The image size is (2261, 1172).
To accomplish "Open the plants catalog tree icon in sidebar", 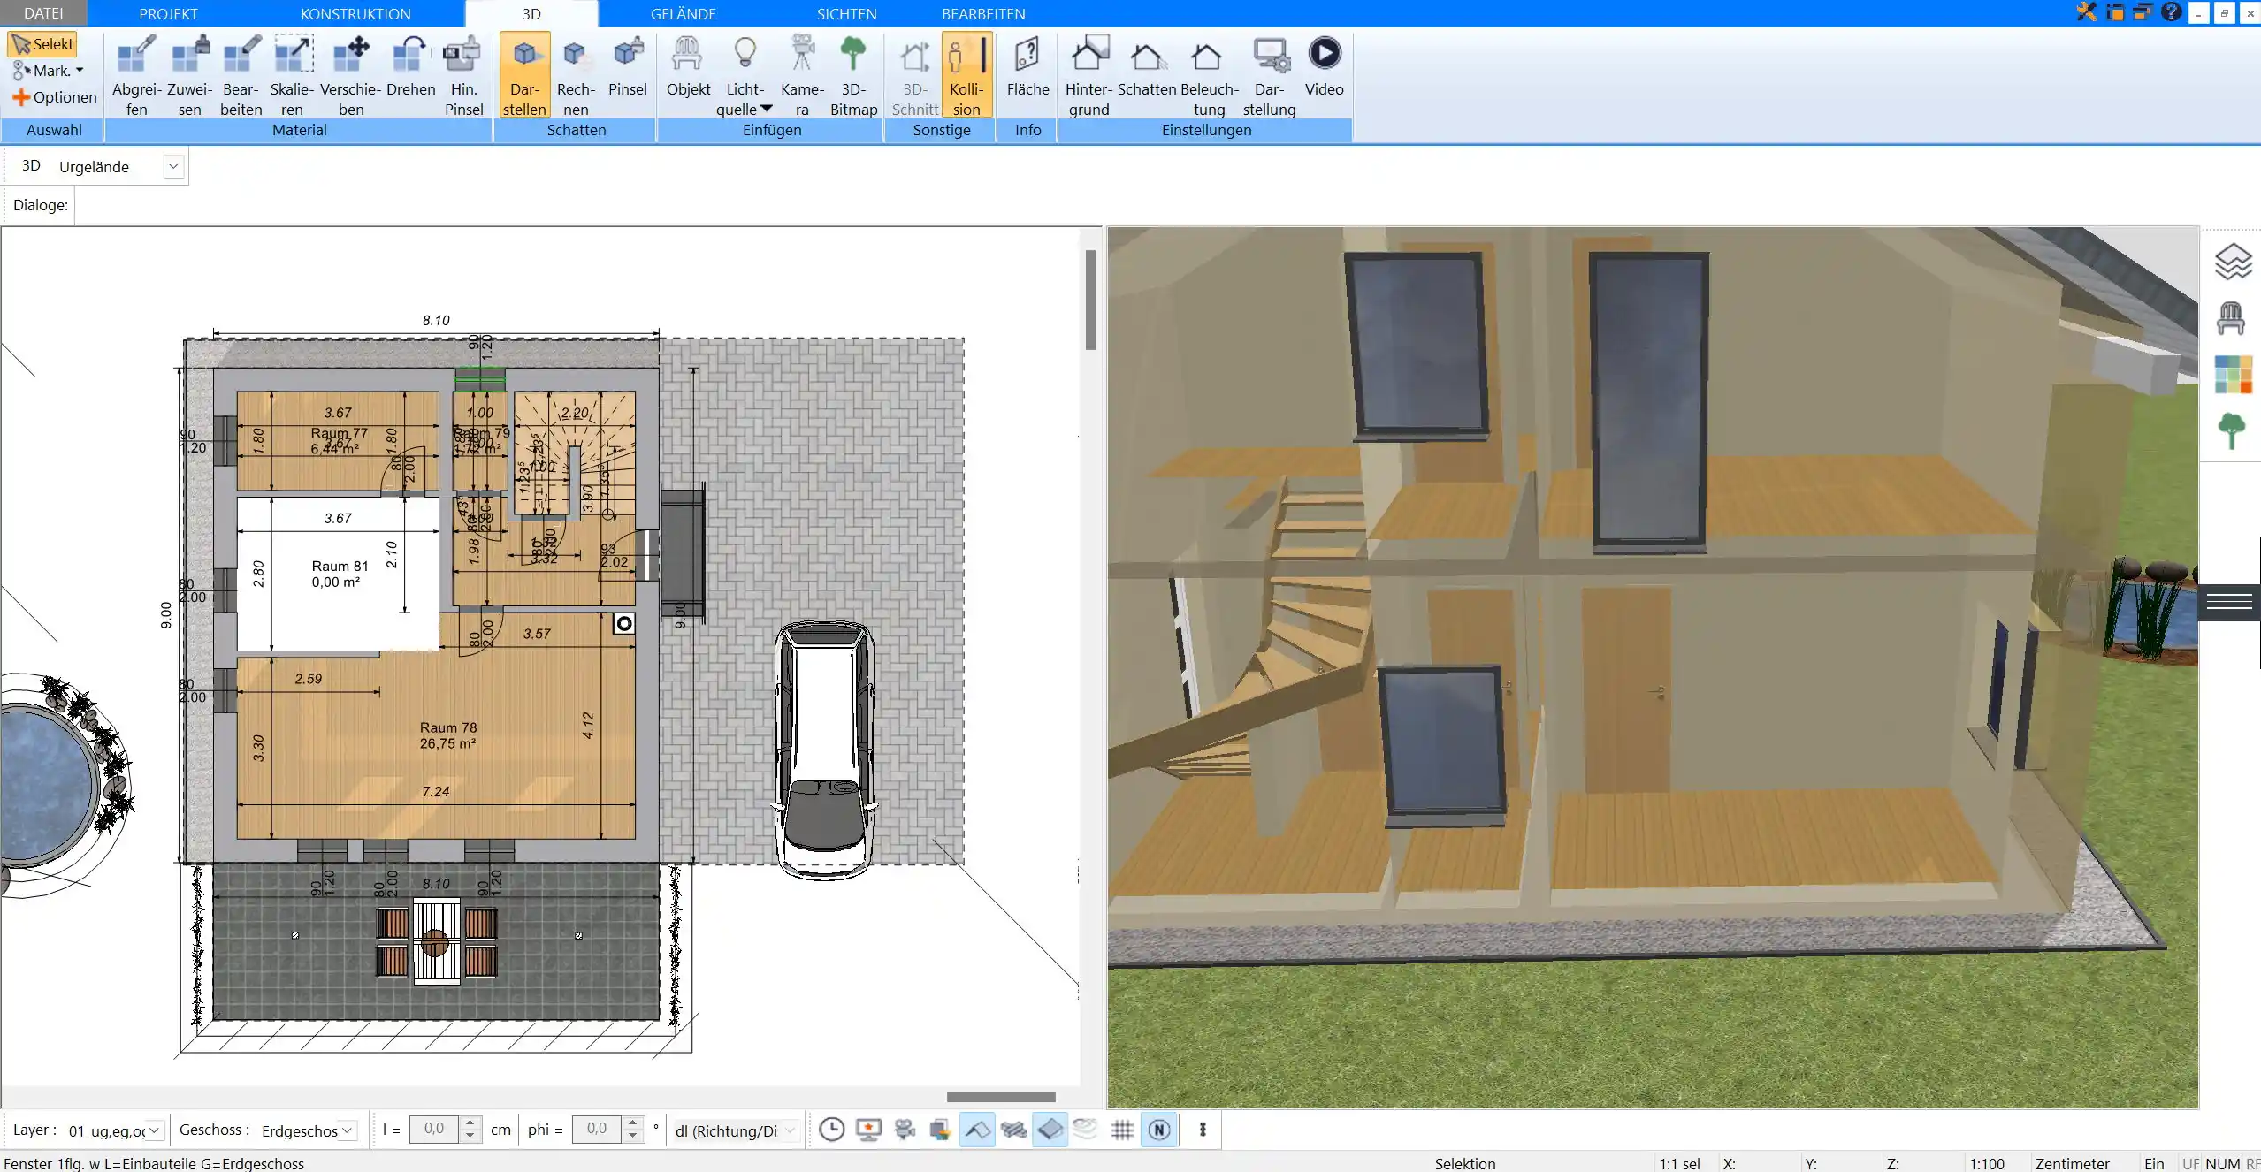I will (2231, 430).
